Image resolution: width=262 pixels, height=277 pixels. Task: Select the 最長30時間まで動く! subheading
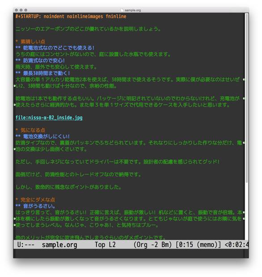(x=46, y=73)
